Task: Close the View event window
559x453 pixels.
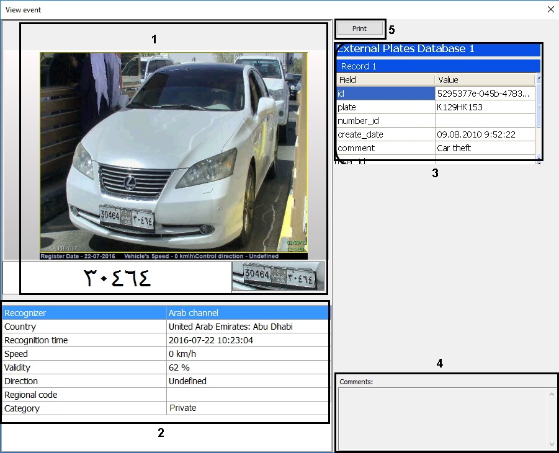Action: click(550, 9)
